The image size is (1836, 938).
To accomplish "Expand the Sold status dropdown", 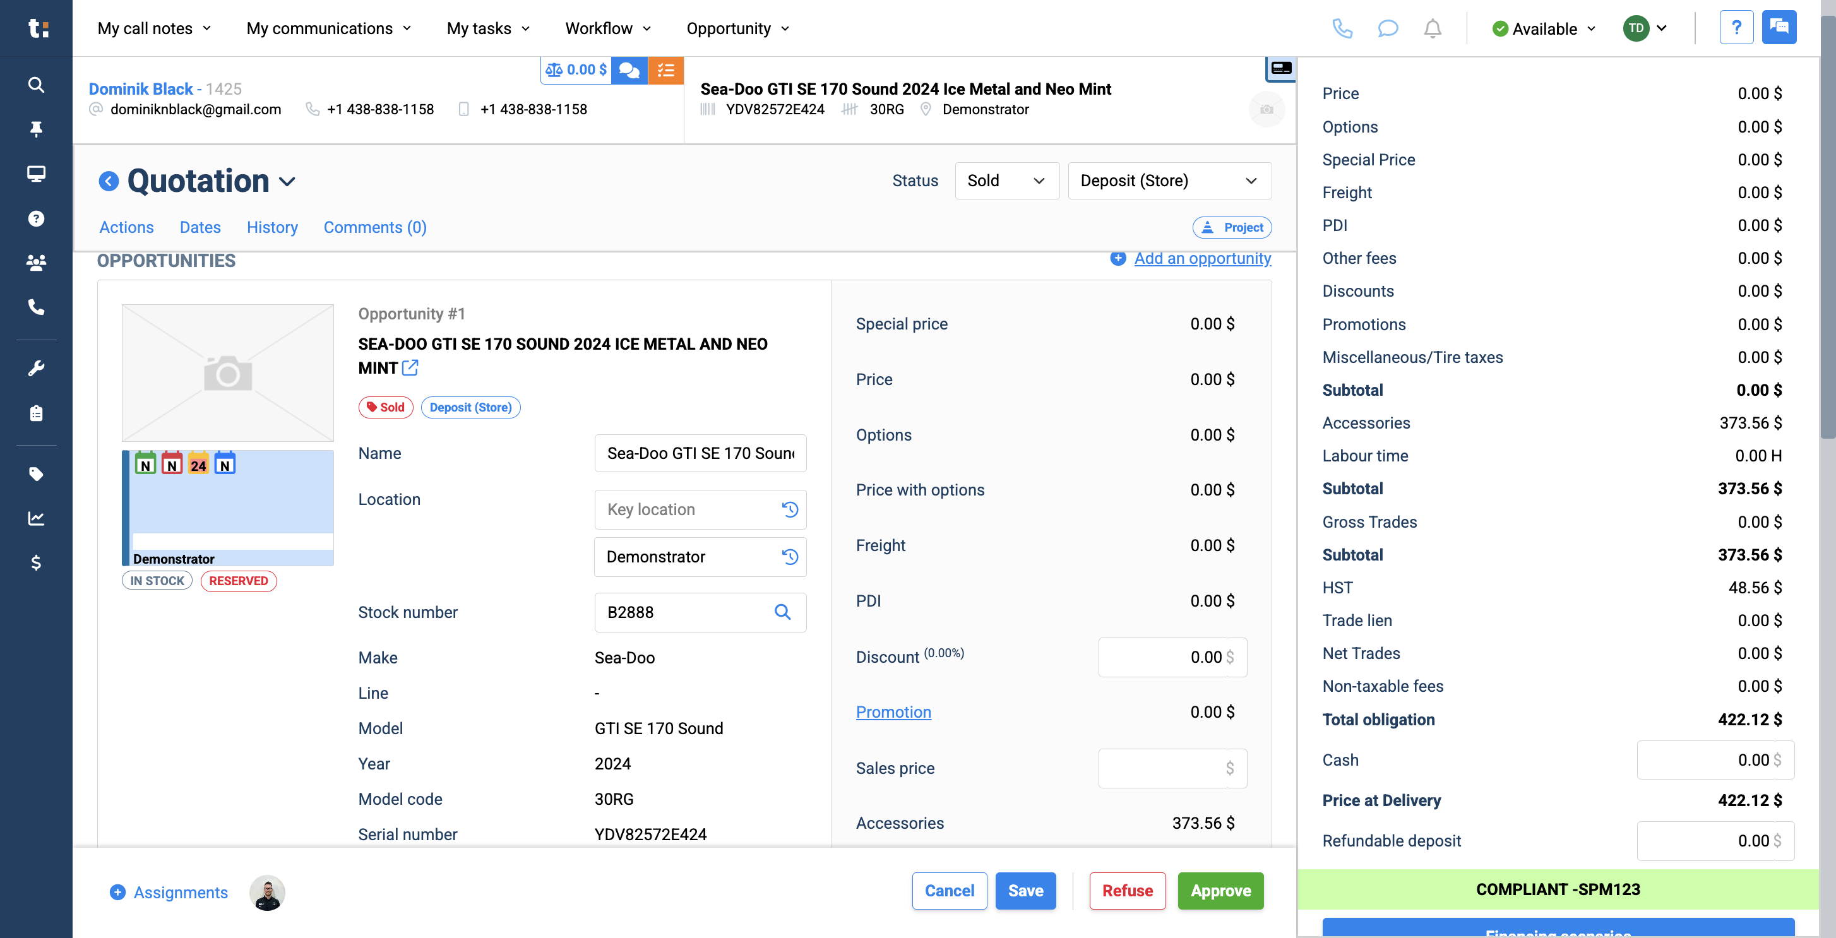I will pos(1006,181).
